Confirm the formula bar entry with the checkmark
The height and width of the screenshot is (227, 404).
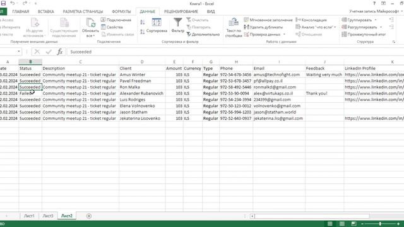point(49,52)
